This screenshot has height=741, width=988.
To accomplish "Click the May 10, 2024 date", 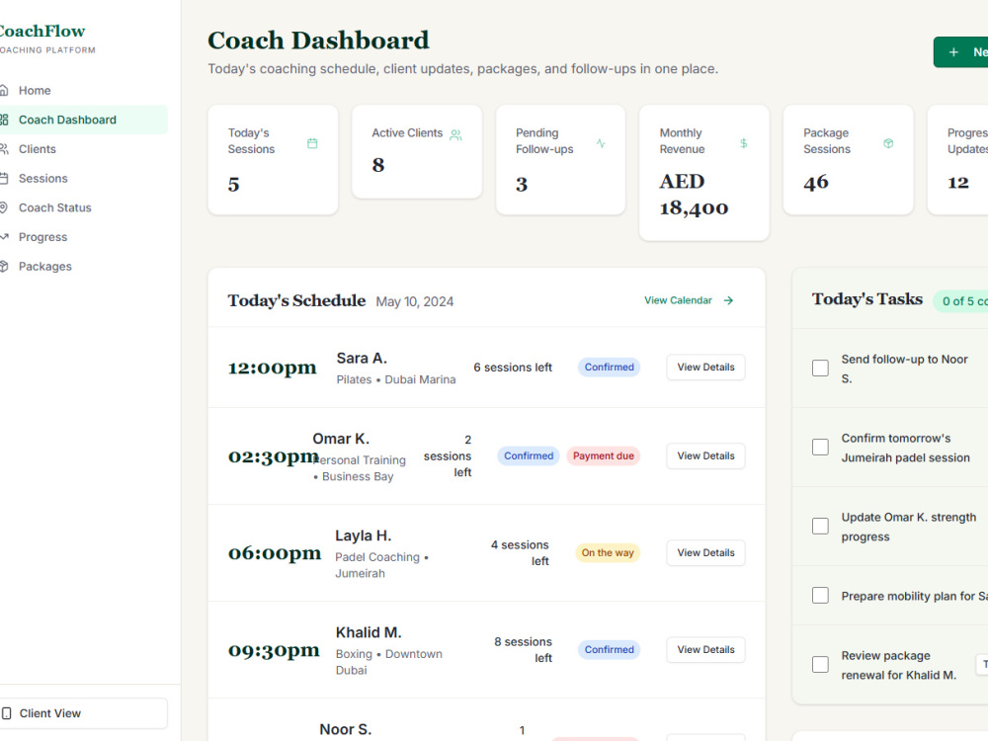I will (x=415, y=301).
